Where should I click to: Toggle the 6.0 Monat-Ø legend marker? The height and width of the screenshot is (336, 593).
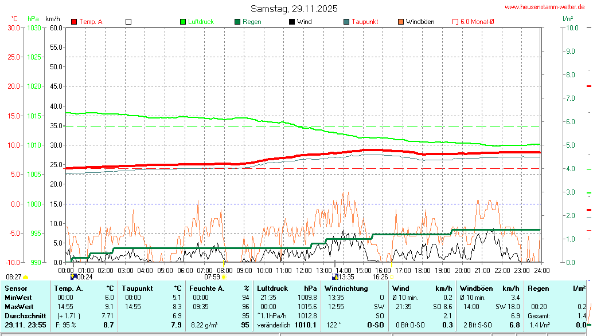pos(455,22)
